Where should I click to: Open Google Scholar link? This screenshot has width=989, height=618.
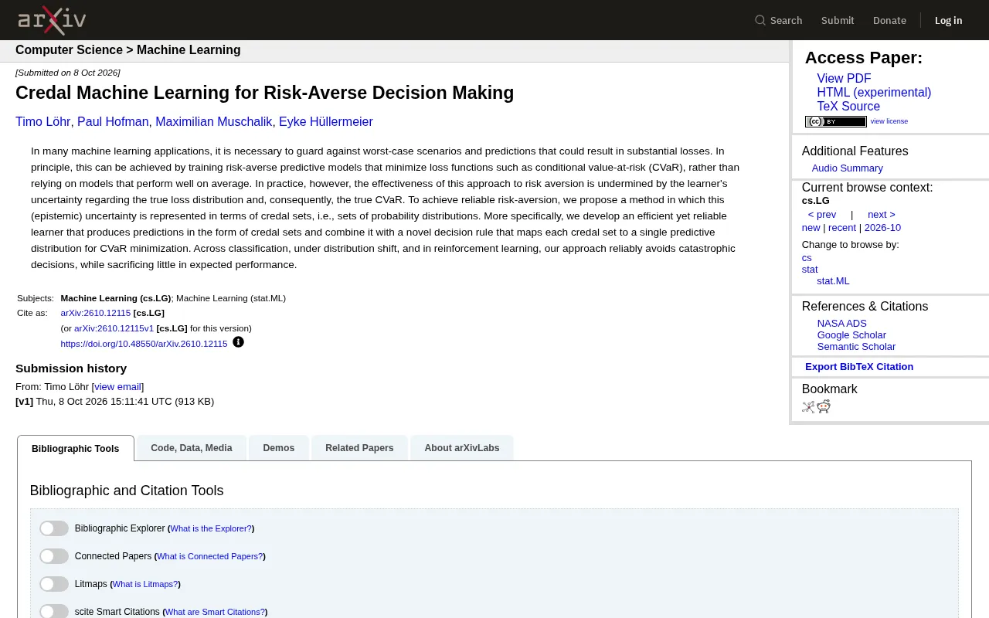pos(851,335)
